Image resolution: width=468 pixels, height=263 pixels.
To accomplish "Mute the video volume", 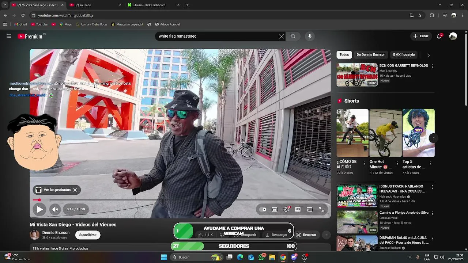I will click(55, 209).
